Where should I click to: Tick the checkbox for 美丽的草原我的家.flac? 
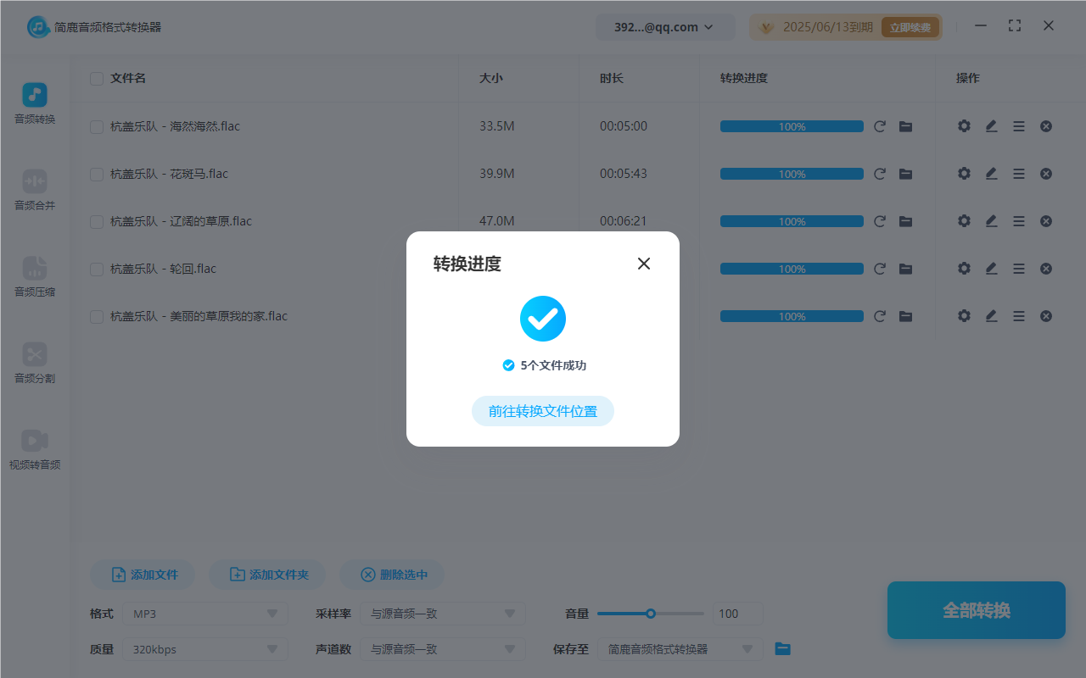(x=96, y=315)
